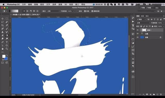
Task: Reset default foreground and background colors
Action: click(x=3, y=60)
